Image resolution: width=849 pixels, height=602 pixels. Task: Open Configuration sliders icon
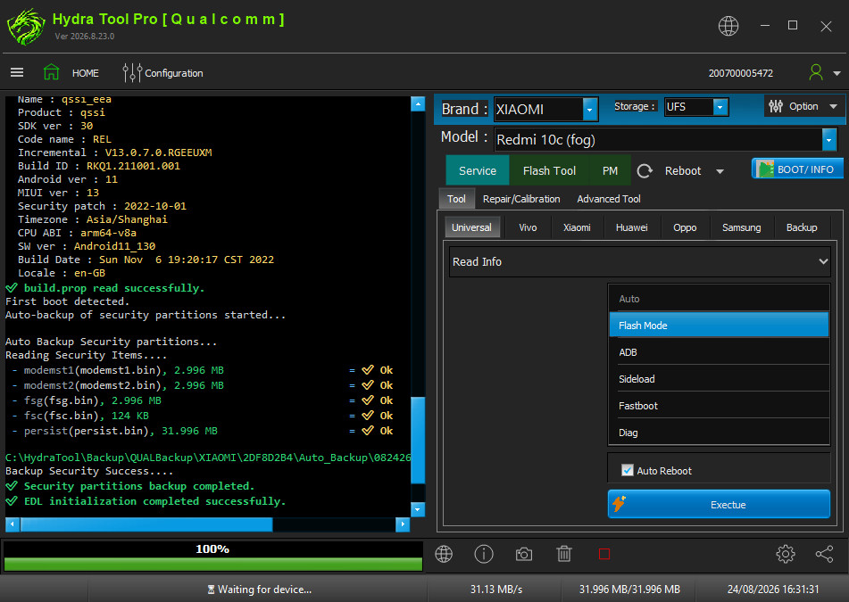[x=132, y=72]
